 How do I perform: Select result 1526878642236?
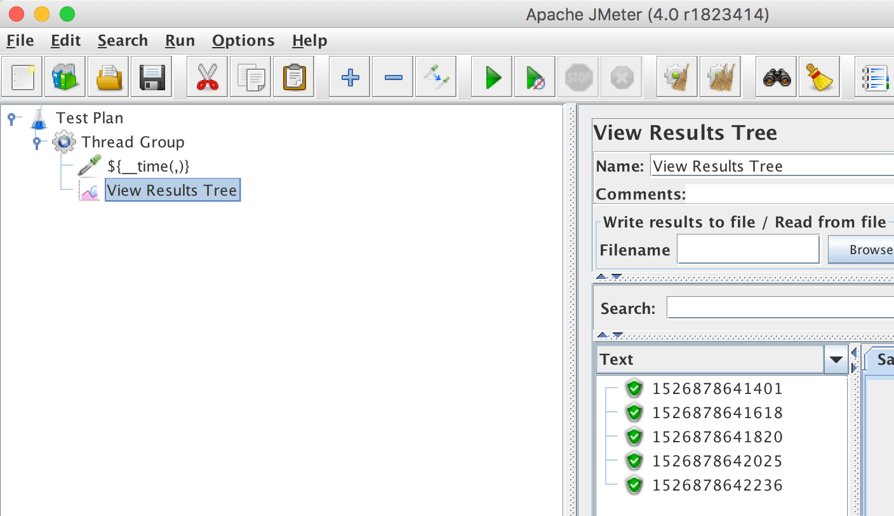click(717, 485)
